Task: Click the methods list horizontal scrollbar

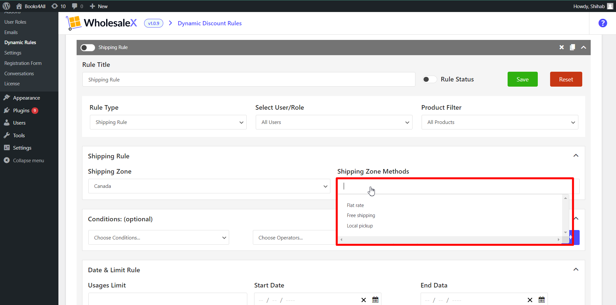Action: [450, 239]
